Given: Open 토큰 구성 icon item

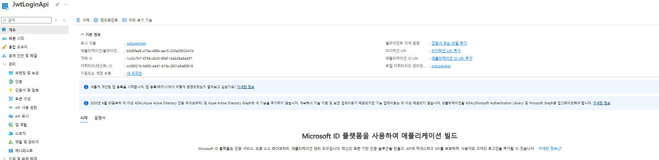Looking at the screenshot, I should tap(11, 99).
